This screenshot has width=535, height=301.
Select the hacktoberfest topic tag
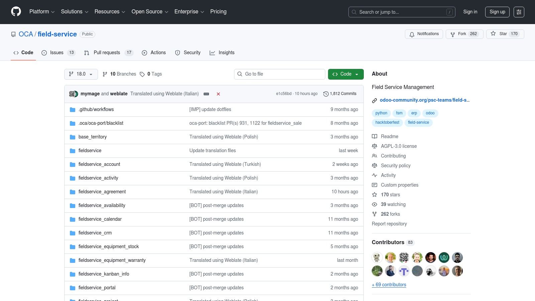click(x=387, y=122)
